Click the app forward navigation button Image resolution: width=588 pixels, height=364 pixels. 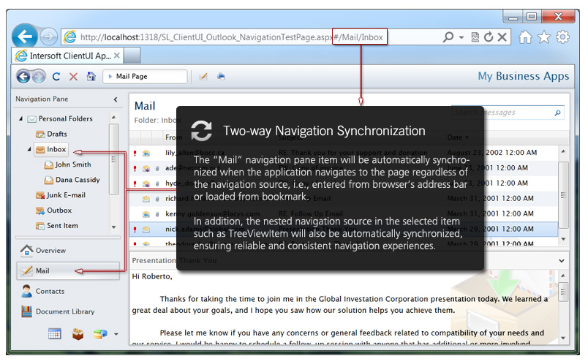[39, 77]
